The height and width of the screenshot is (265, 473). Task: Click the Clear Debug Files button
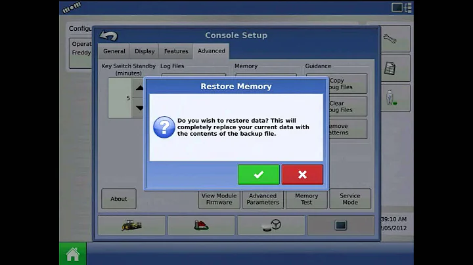pyautogui.click(x=348, y=106)
